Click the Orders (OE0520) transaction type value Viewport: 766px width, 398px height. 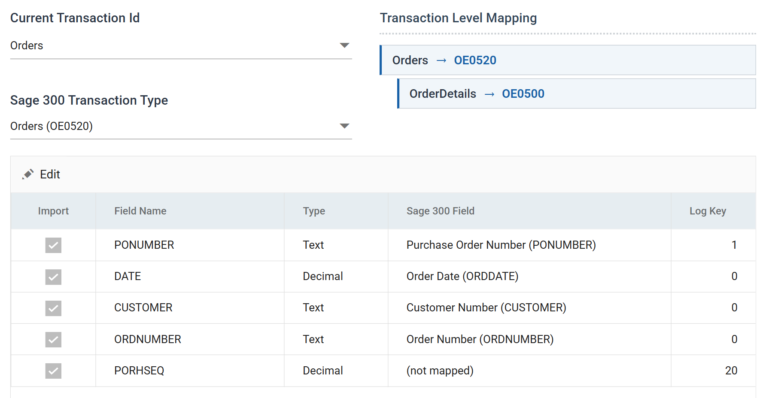click(52, 126)
